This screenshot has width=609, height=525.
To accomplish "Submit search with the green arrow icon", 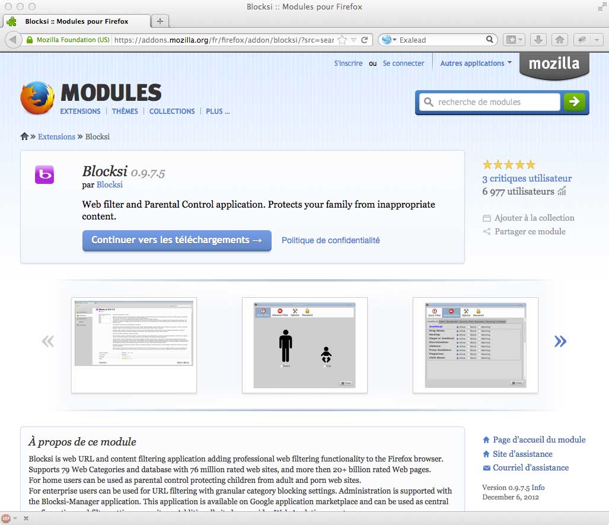I will [x=573, y=102].
